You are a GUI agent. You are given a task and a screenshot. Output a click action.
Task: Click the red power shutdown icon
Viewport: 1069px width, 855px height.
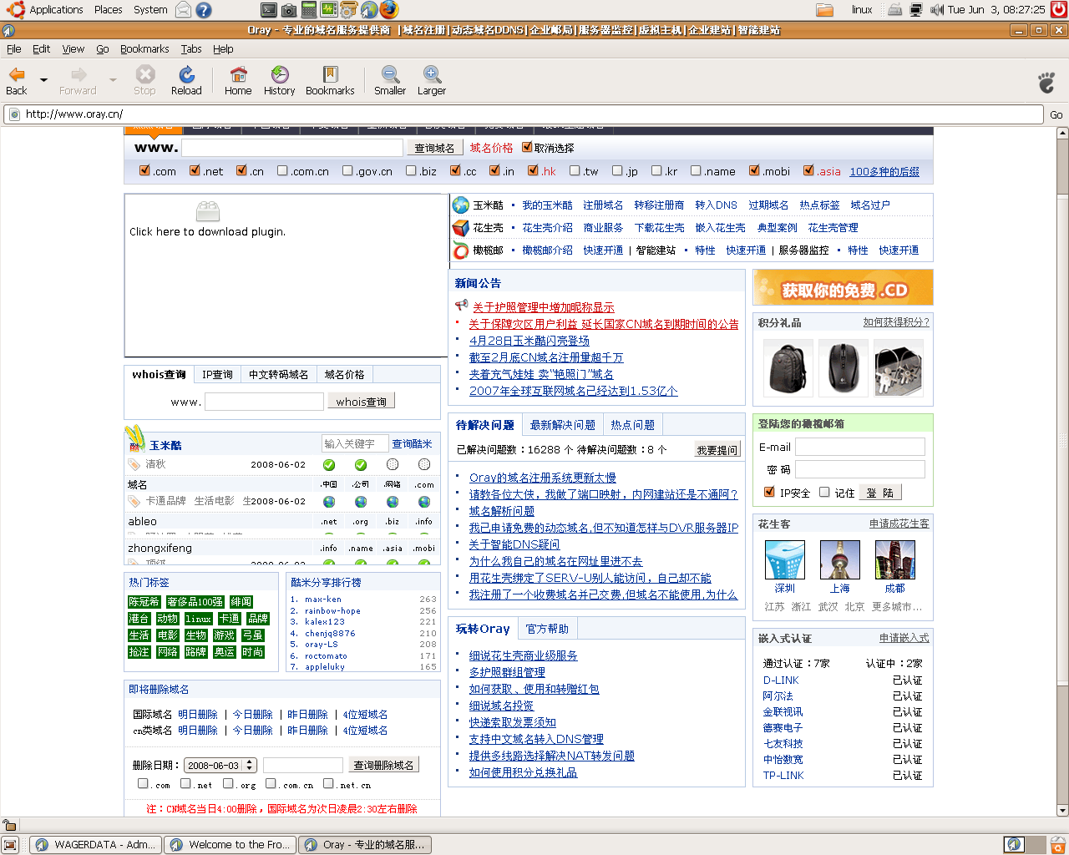pos(1057,10)
